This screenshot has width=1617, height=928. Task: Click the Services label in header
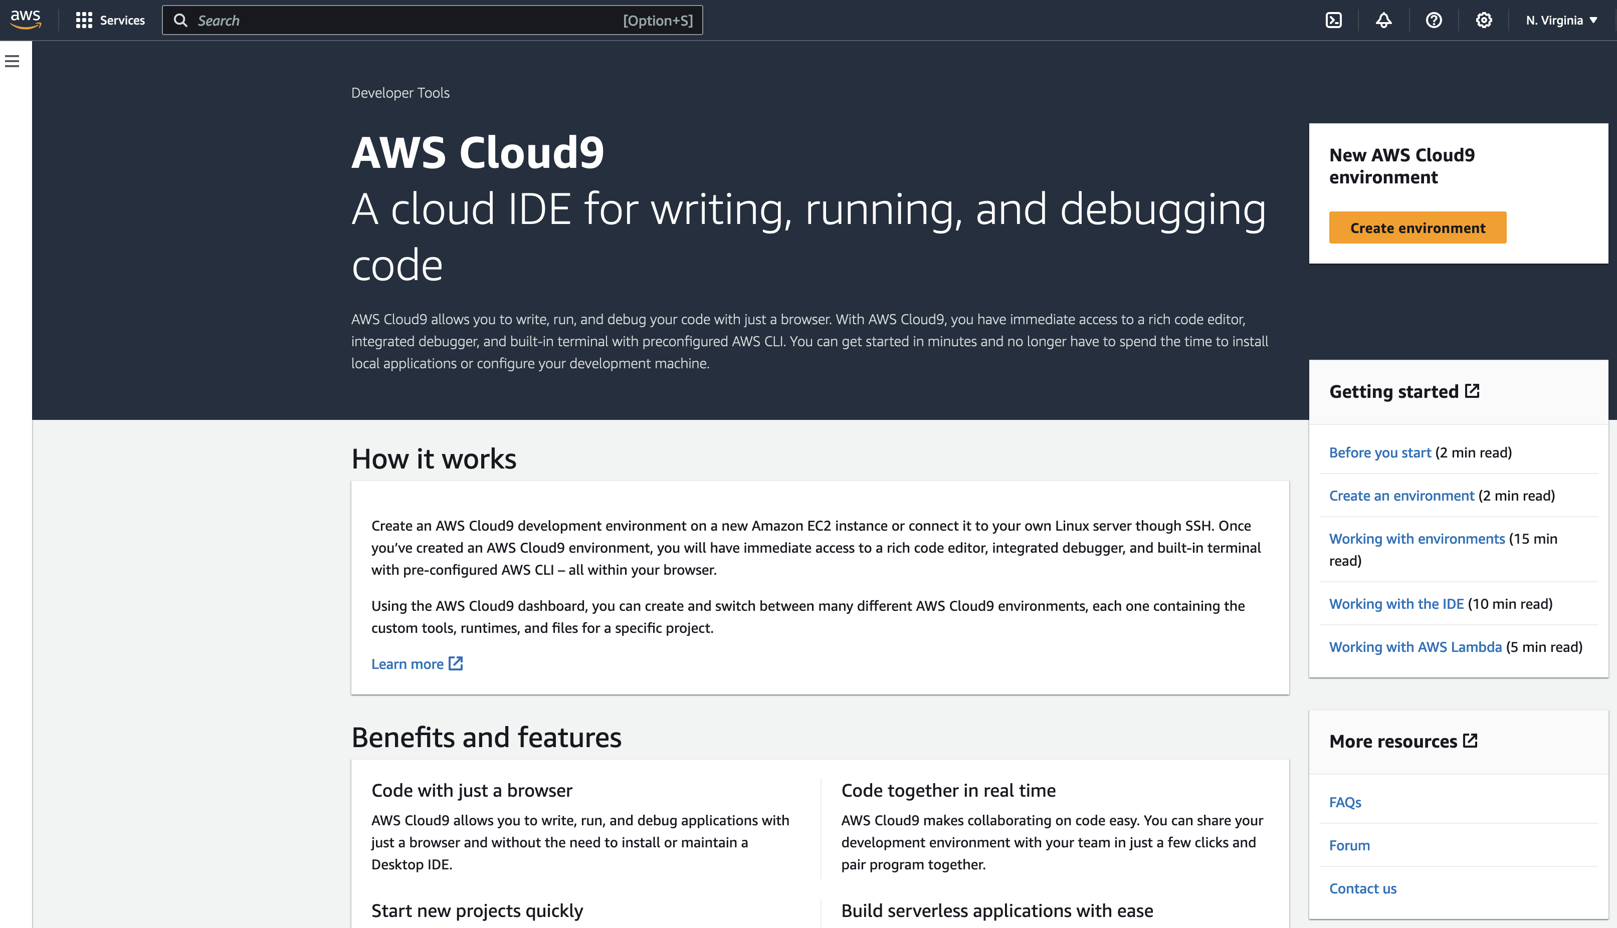tap(122, 21)
